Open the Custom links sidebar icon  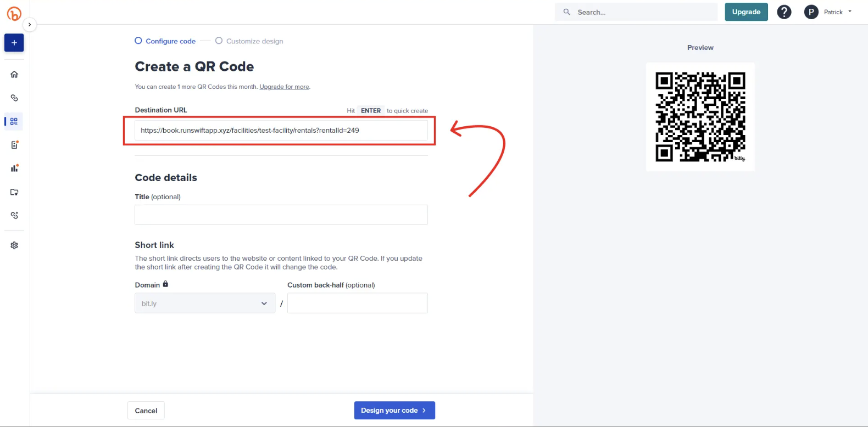(14, 216)
